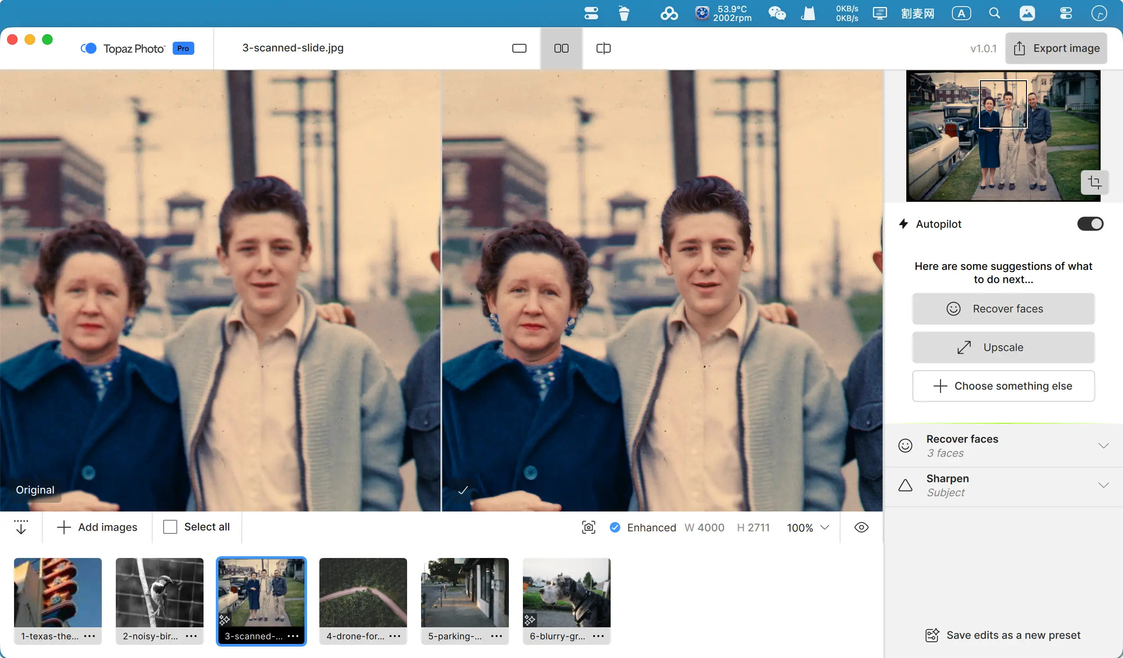
Task: Click Choose something else
Action: (1003, 386)
